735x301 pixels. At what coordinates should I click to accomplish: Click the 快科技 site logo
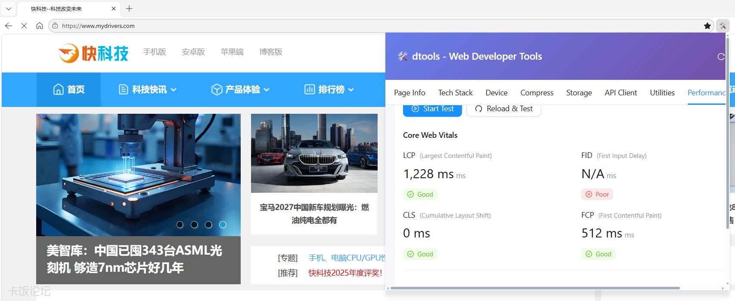click(x=93, y=53)
